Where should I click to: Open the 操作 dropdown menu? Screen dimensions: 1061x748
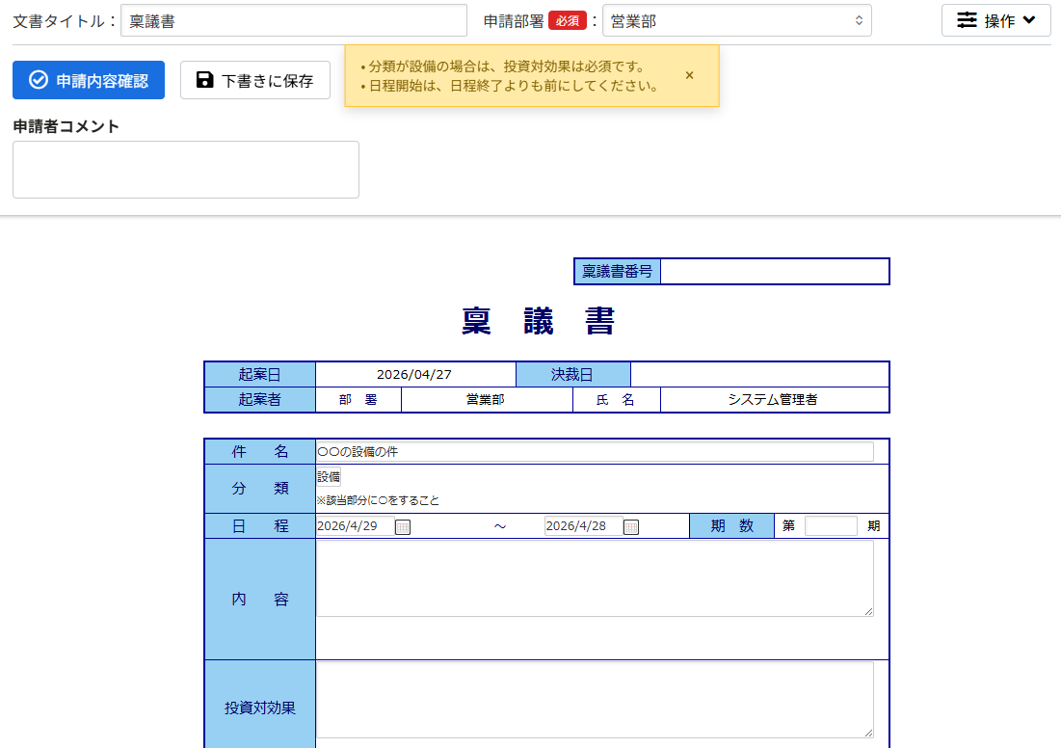[996, 20]
